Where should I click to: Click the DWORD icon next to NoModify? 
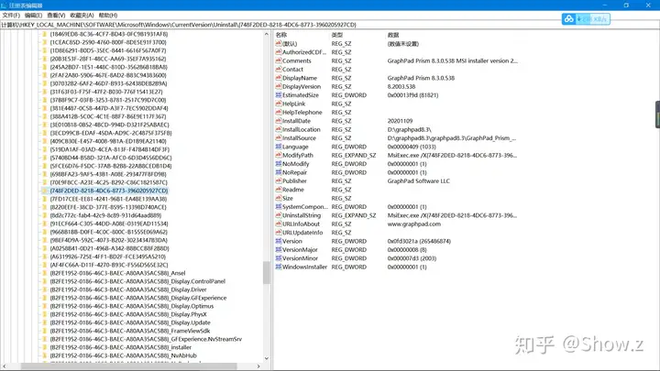pos(279,164)
